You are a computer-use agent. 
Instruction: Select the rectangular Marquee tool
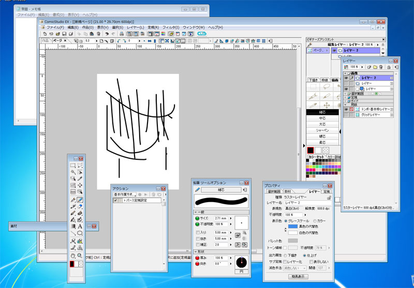point(73,165)
